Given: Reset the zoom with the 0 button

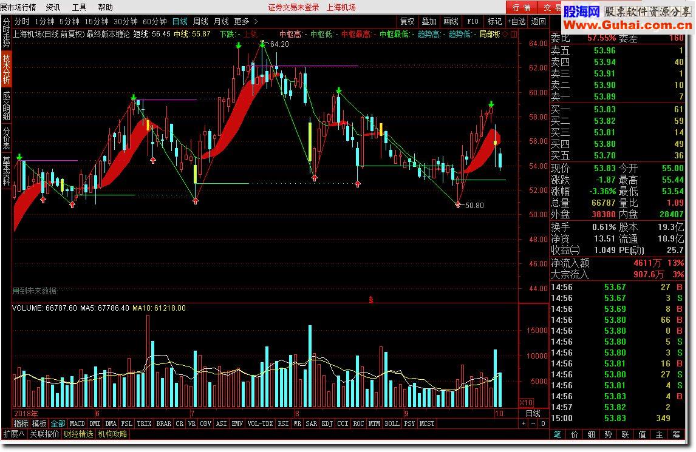Looking at the screenshot, I should [x=543, y=423].
